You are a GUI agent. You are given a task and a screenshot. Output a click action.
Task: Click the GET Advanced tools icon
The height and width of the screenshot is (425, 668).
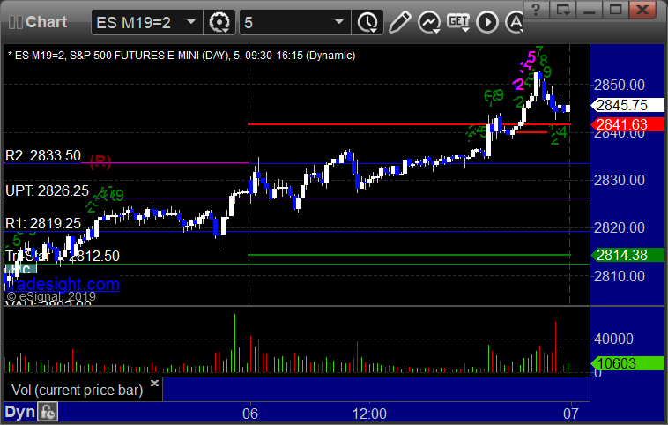pos(458,22)
